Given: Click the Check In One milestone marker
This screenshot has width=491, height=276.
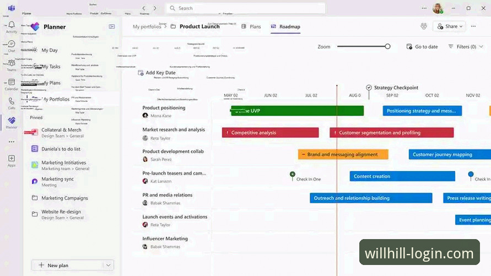Looking at the screenshot, I should 293,174.
